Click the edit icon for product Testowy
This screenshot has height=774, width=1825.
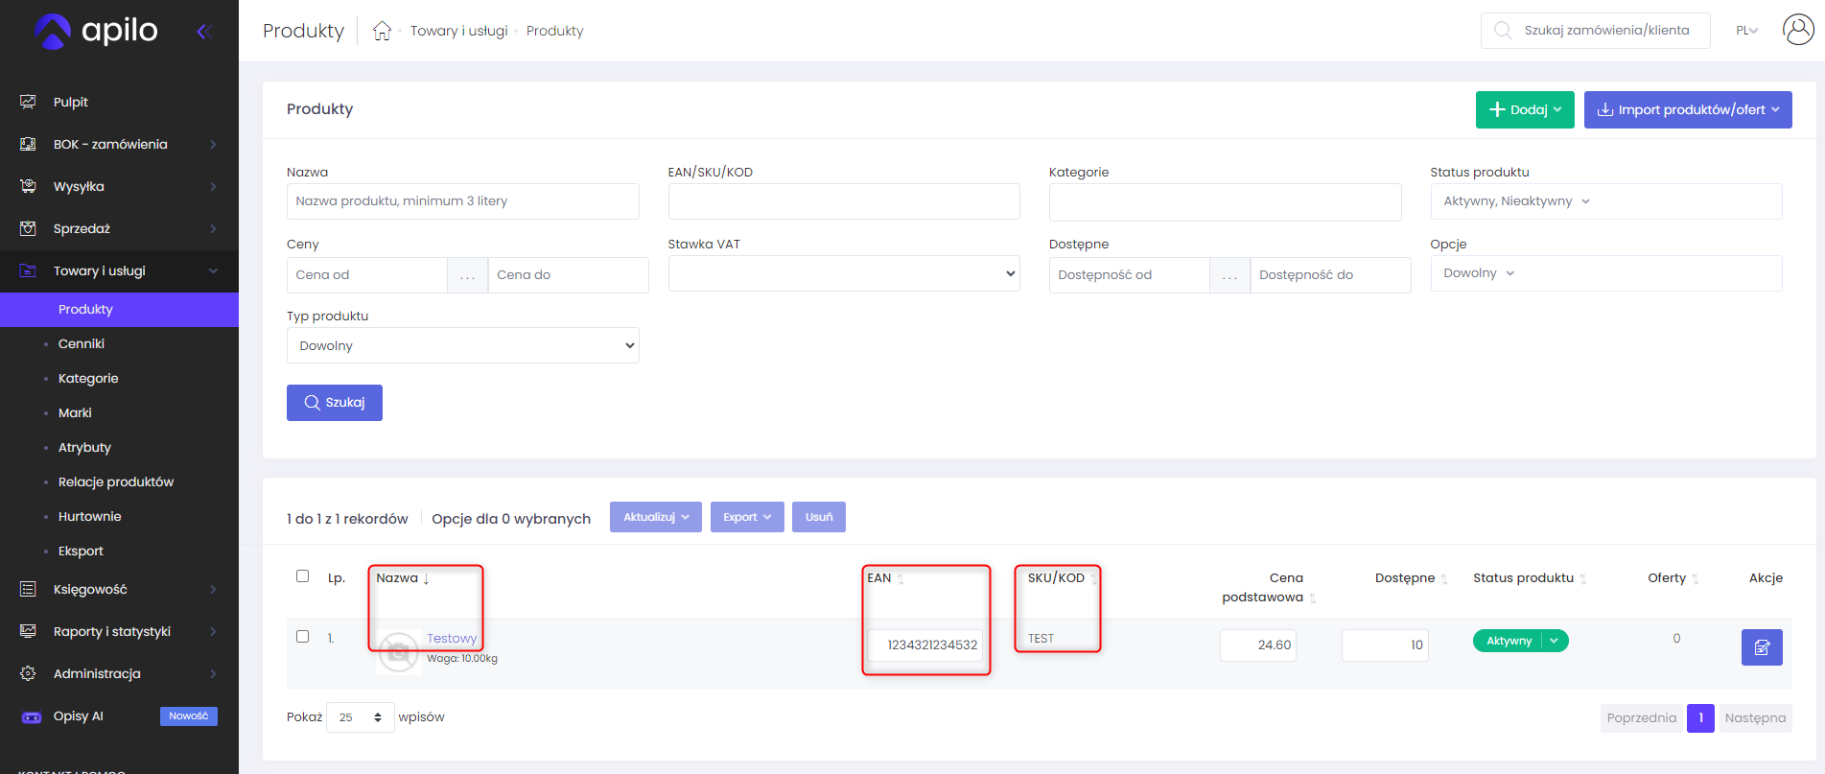click(x=1762, y=647)
